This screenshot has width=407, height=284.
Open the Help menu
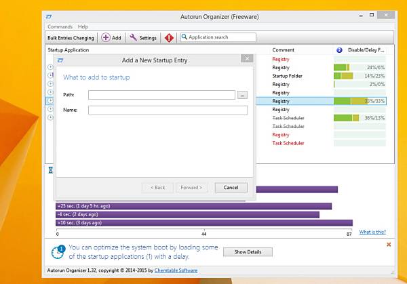click(x=83, y=26)
